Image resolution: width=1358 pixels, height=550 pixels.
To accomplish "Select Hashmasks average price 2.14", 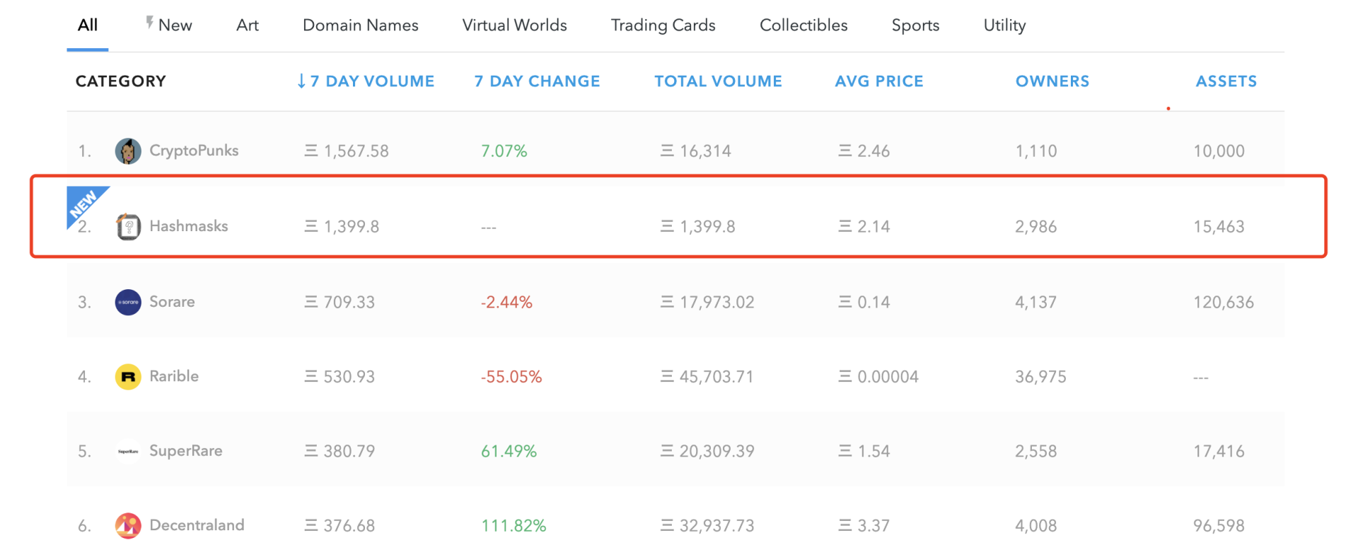I will [864, 227].
